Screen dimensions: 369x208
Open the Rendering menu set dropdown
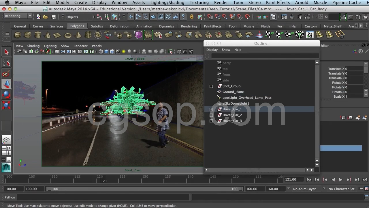pos(17,16)
